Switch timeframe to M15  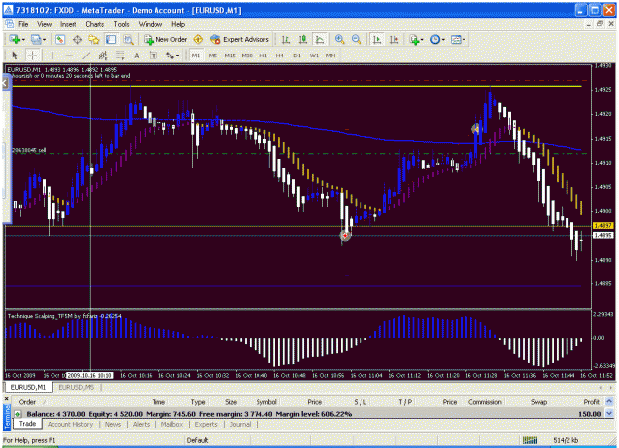pos(230,56)
